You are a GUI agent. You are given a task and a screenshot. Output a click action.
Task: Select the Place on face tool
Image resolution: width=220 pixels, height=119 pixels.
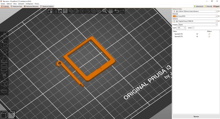click(x=4, y=60)
